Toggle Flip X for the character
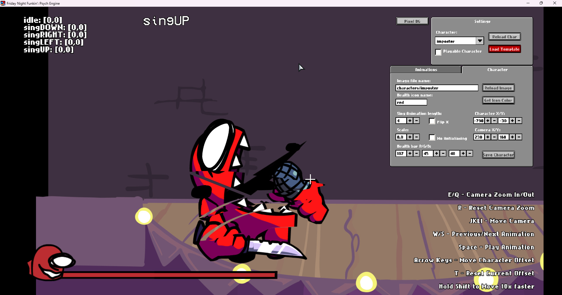Image resolution: width=562 pixels, height=295 pixels. tap(432, 121)
